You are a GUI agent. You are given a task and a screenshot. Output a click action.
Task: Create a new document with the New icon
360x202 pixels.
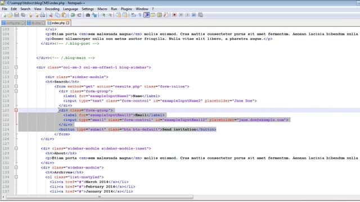(4, 15)
